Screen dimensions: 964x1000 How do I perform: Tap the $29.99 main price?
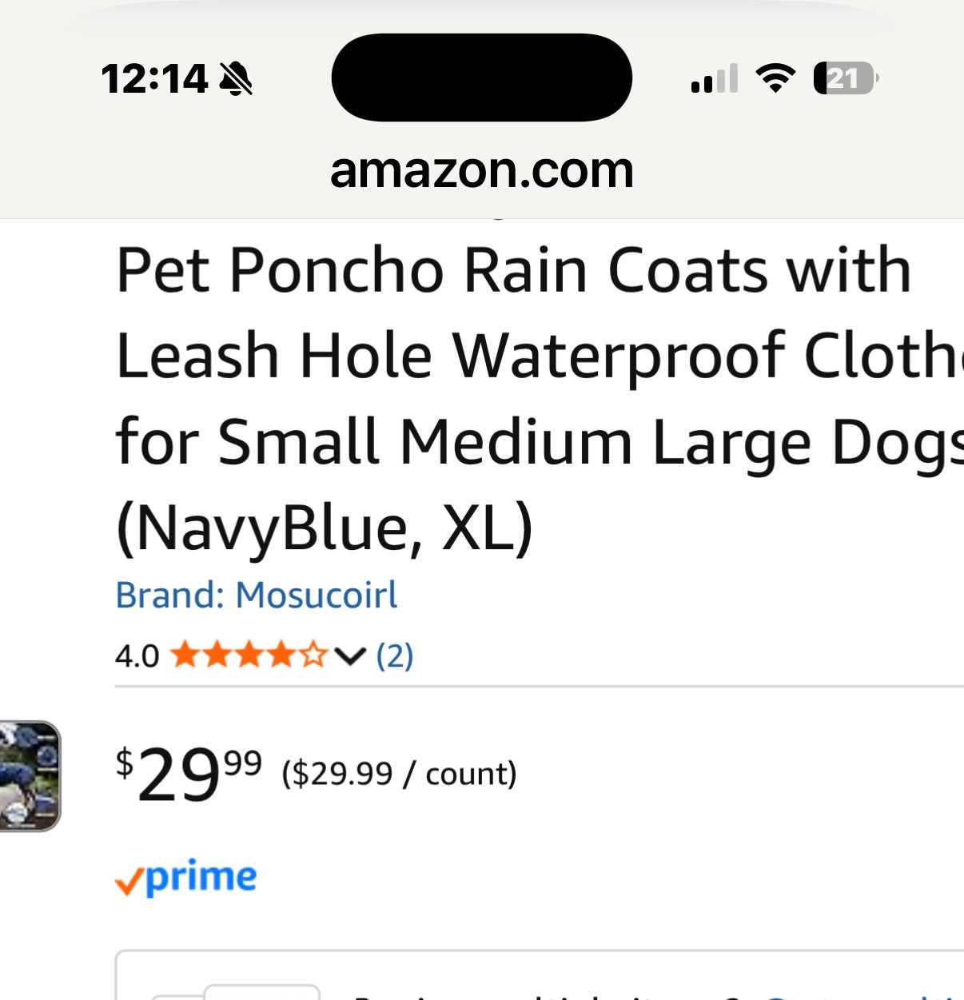click(x=189, y=773)
